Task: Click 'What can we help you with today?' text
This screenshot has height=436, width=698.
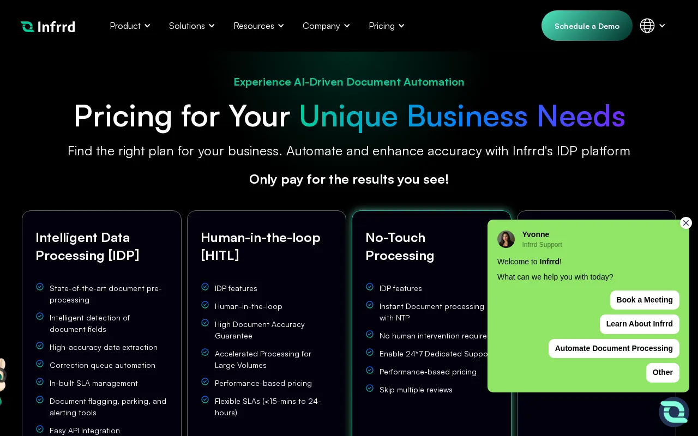Action: (x=555, y=277)
